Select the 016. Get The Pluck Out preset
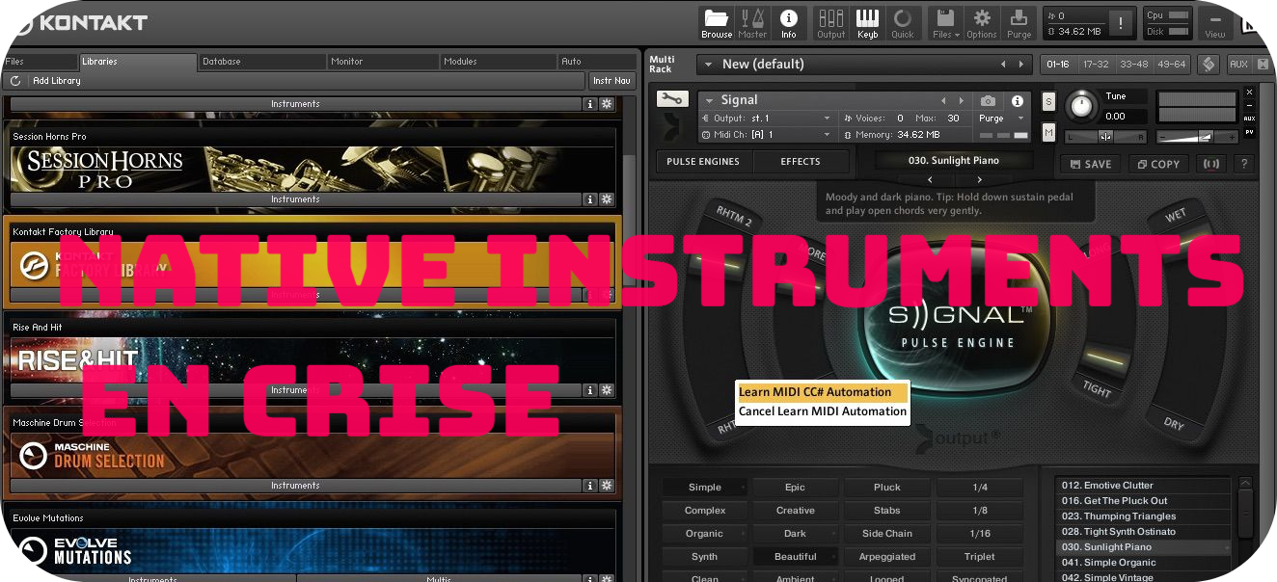 coord(1115,501)
